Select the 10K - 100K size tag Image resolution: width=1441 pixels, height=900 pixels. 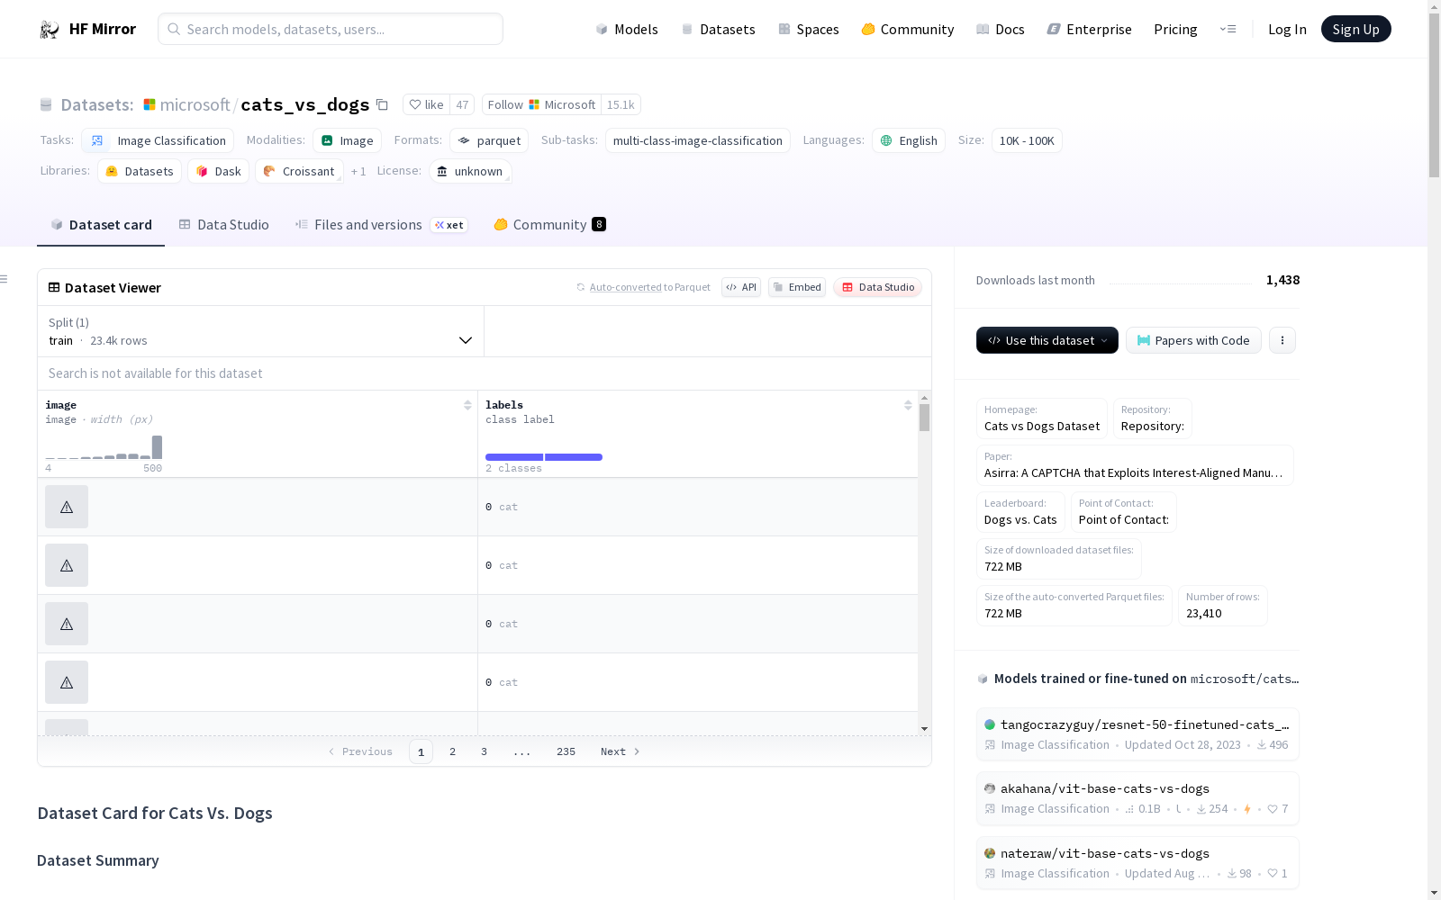tap(1027, 140)
